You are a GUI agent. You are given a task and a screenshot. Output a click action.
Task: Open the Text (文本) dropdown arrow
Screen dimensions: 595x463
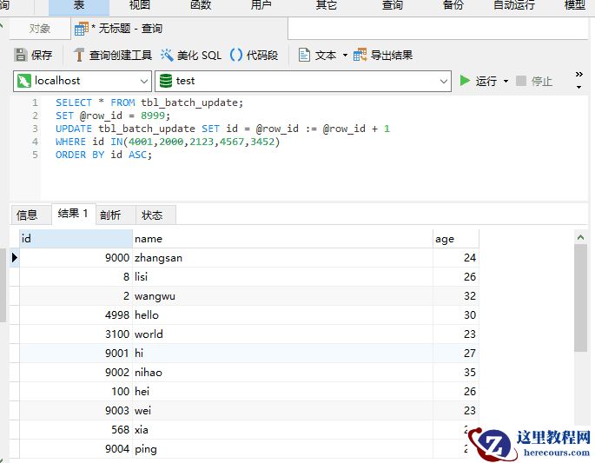point(345,55)
